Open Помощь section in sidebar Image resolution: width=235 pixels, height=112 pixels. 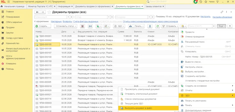coord(10,69)
